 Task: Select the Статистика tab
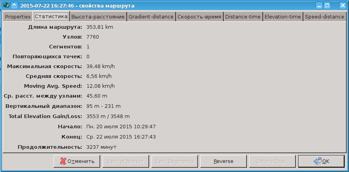pos(51,17)
